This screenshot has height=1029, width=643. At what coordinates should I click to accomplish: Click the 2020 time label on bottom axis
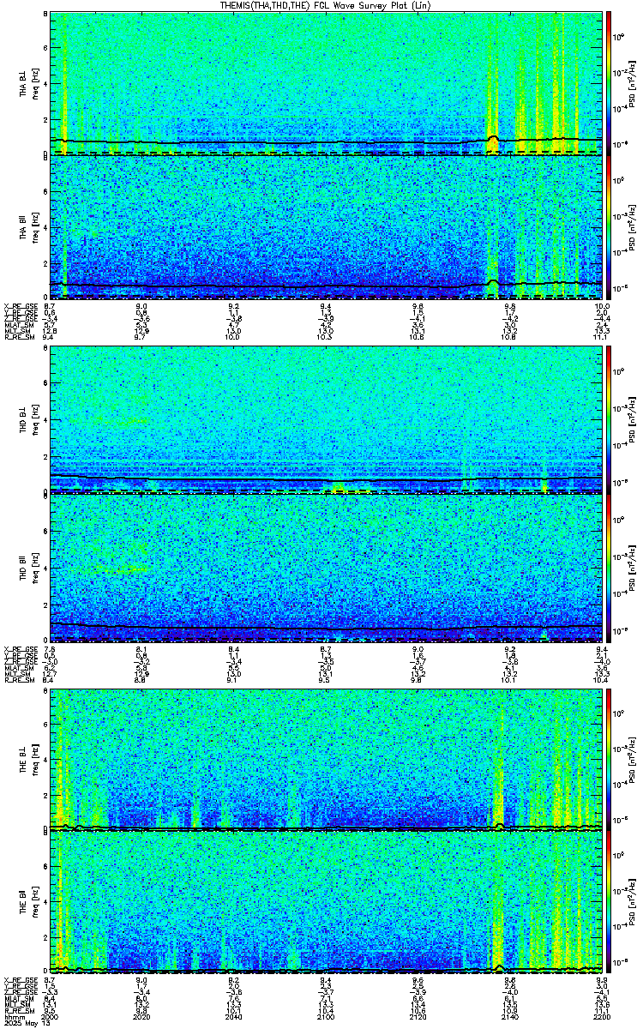click(142, 1016)
